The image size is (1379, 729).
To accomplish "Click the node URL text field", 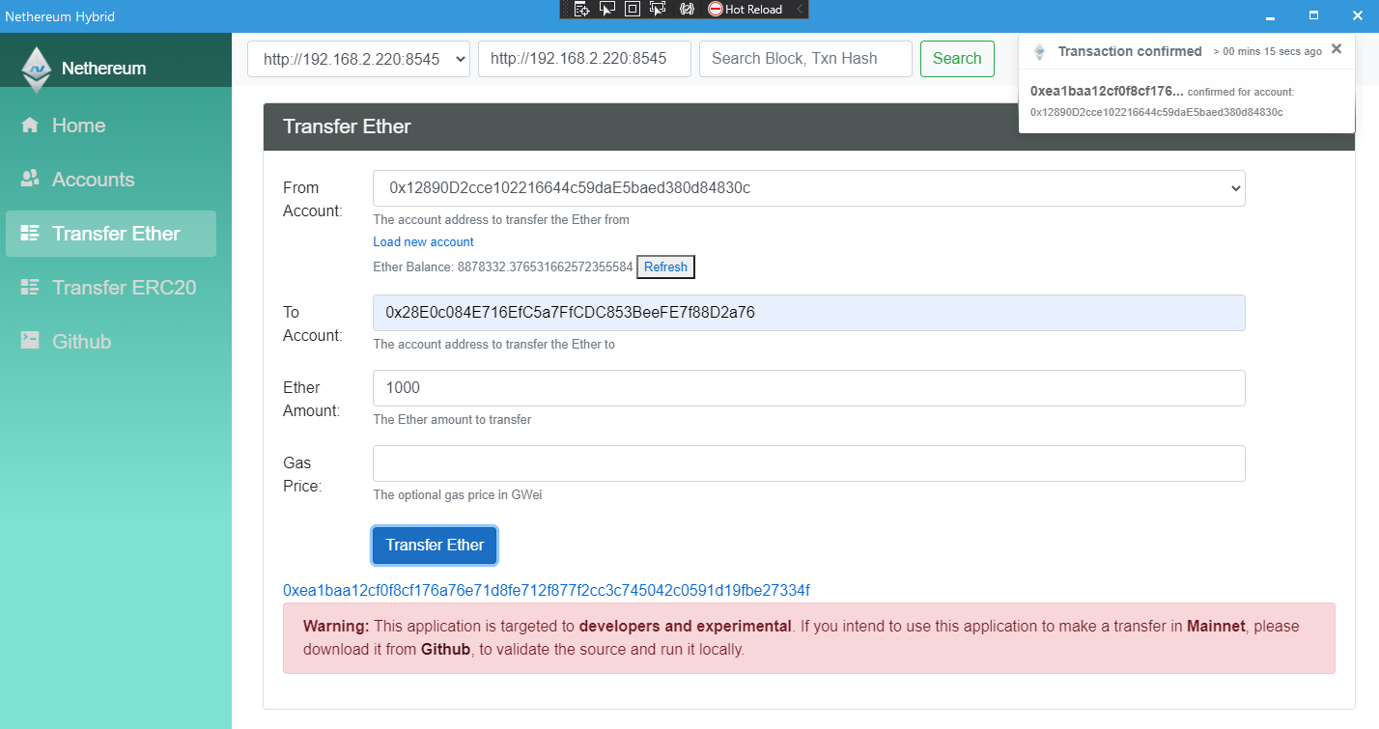I will click(584, 59).
